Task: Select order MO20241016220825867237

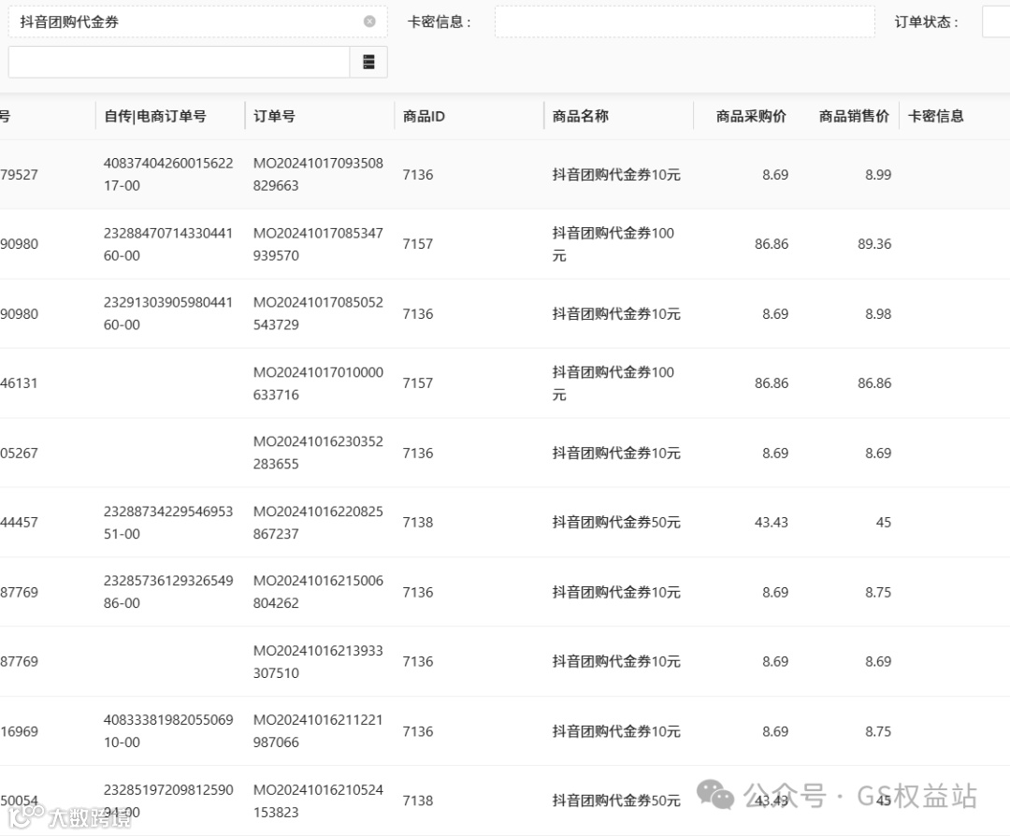Action: click(318, 523)
